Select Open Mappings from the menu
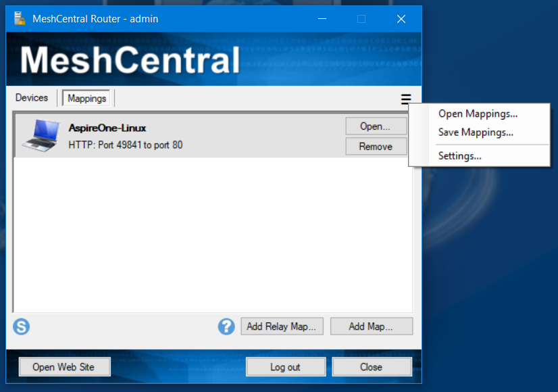Viewport: 558px width, 392px height. click(477, 114)
